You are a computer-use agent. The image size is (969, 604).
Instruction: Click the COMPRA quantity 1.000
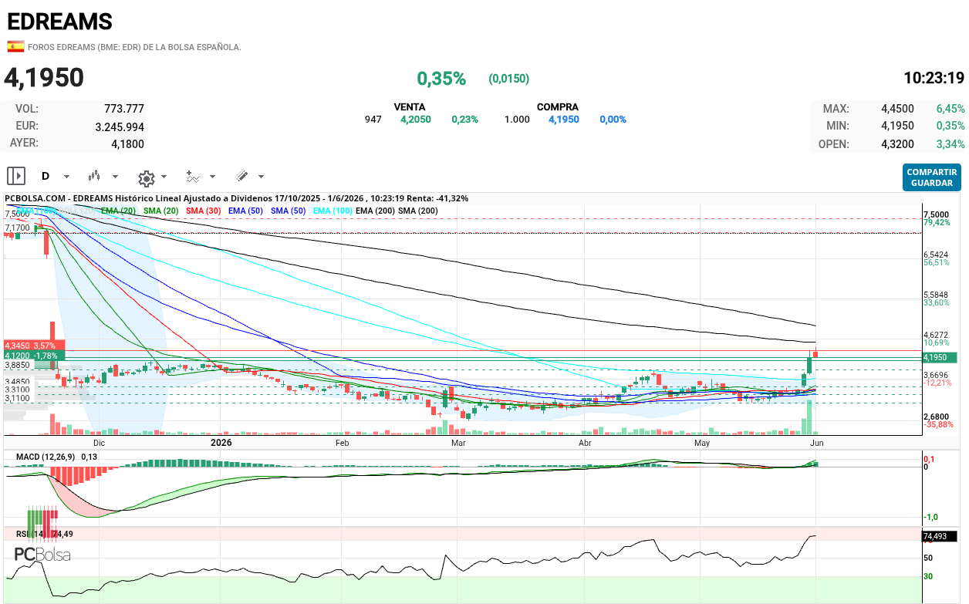tap(517, 120)
